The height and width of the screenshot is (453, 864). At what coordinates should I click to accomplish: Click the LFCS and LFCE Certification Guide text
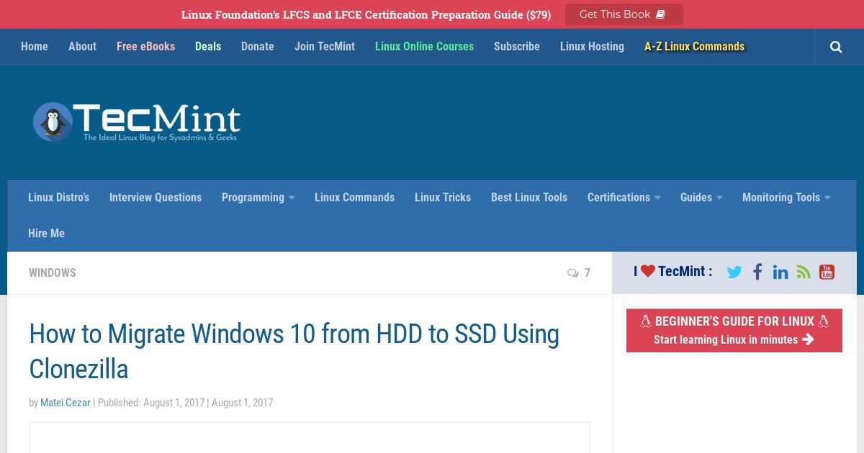(x=366, y=14)
